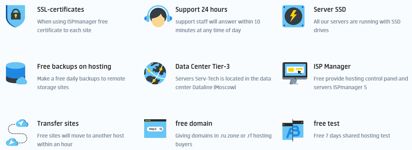Select the Transfer sites heading
This screenshot has height=150, width=412.
click(x=58, y=123)
